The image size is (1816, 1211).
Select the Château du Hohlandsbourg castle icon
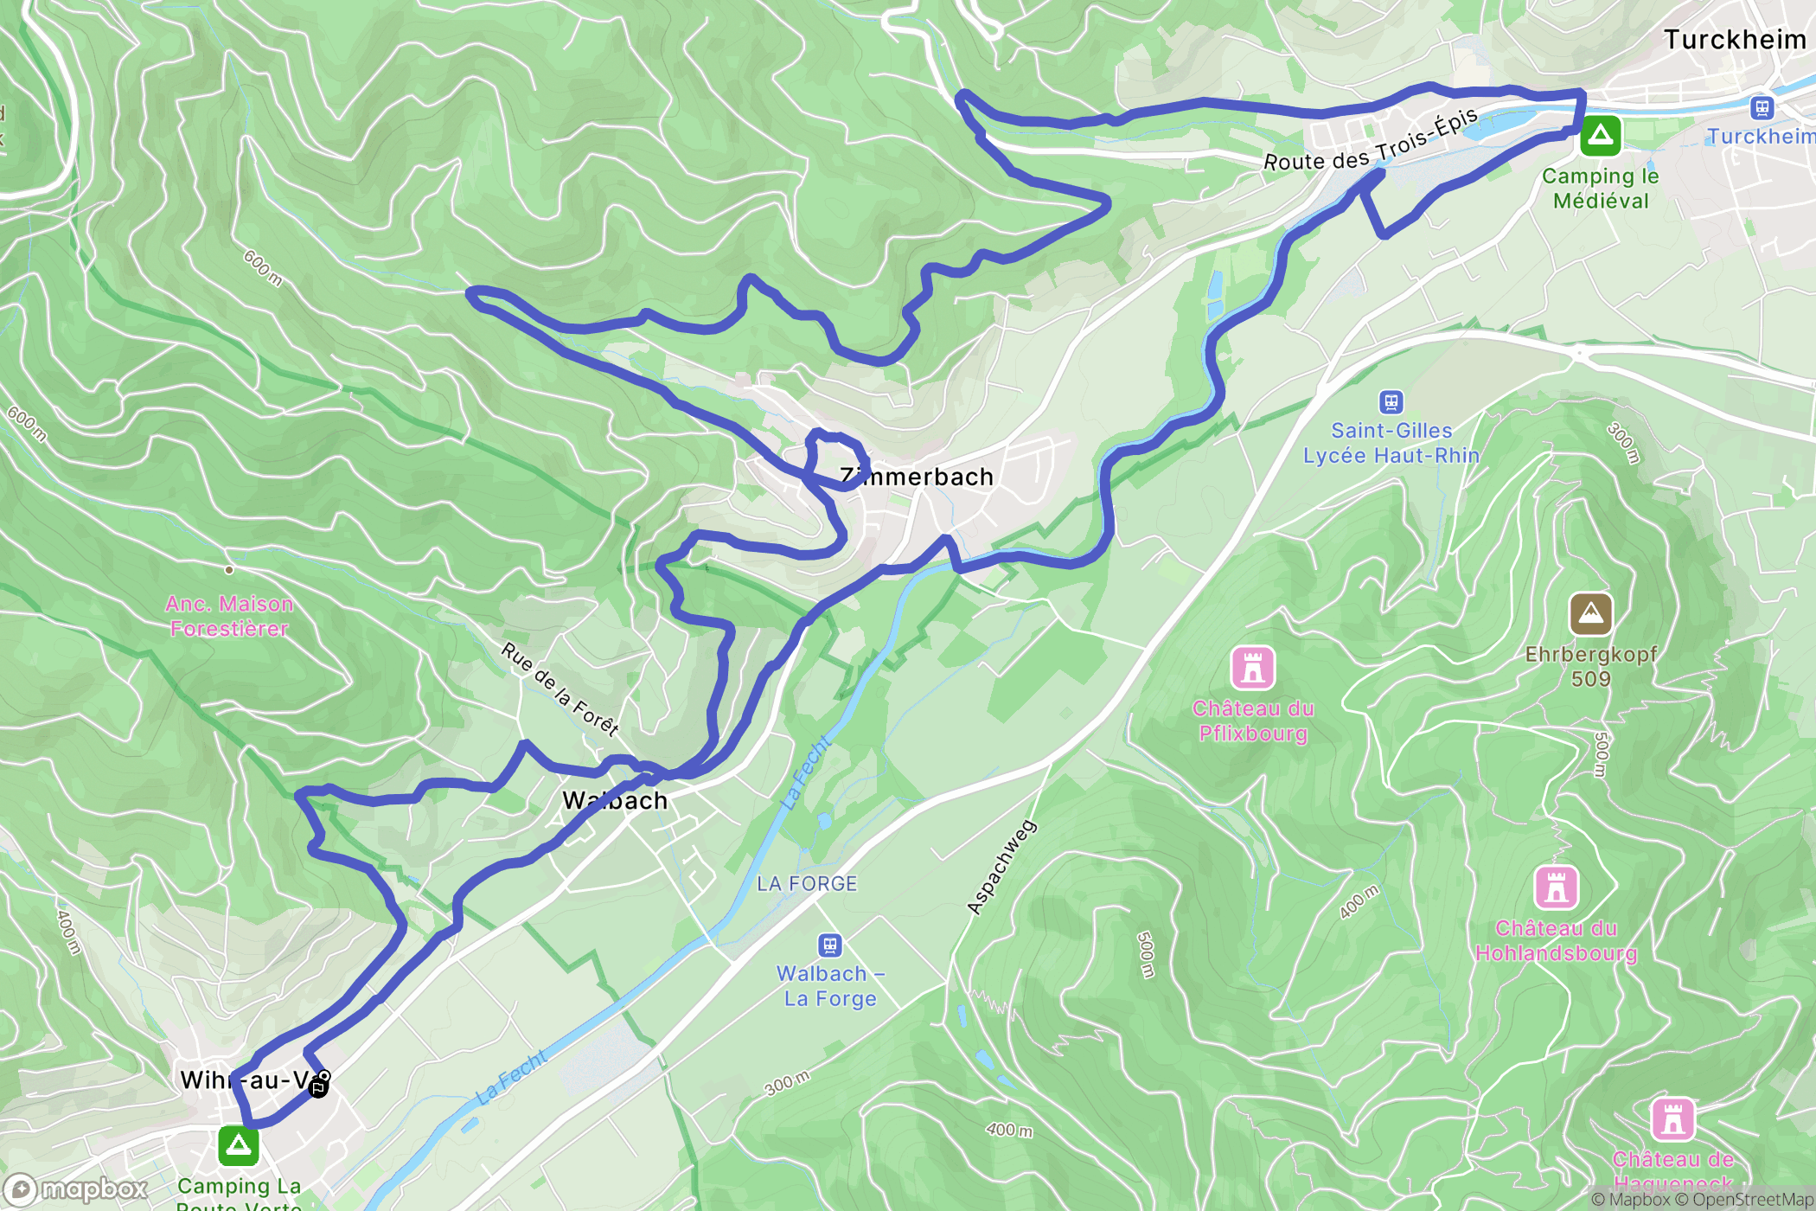click(x=1556, y=887)
